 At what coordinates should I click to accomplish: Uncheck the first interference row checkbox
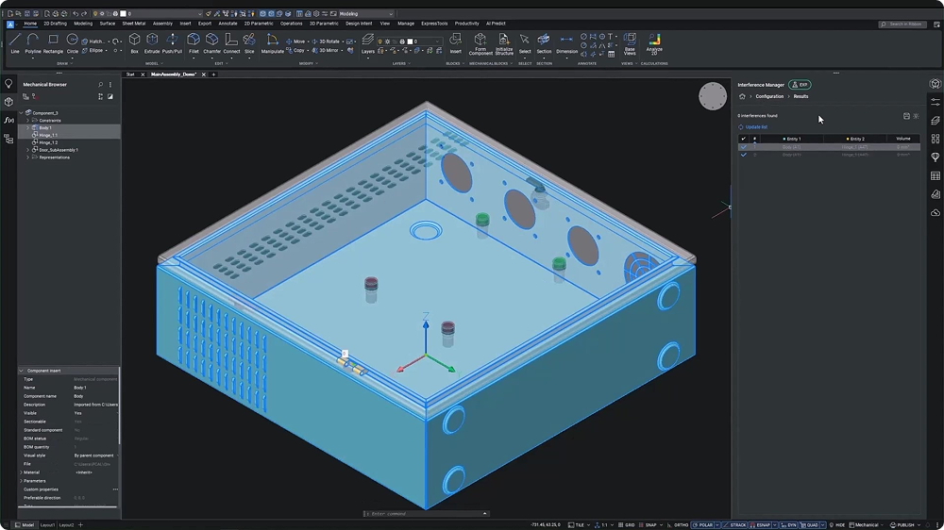coord(744,147)
